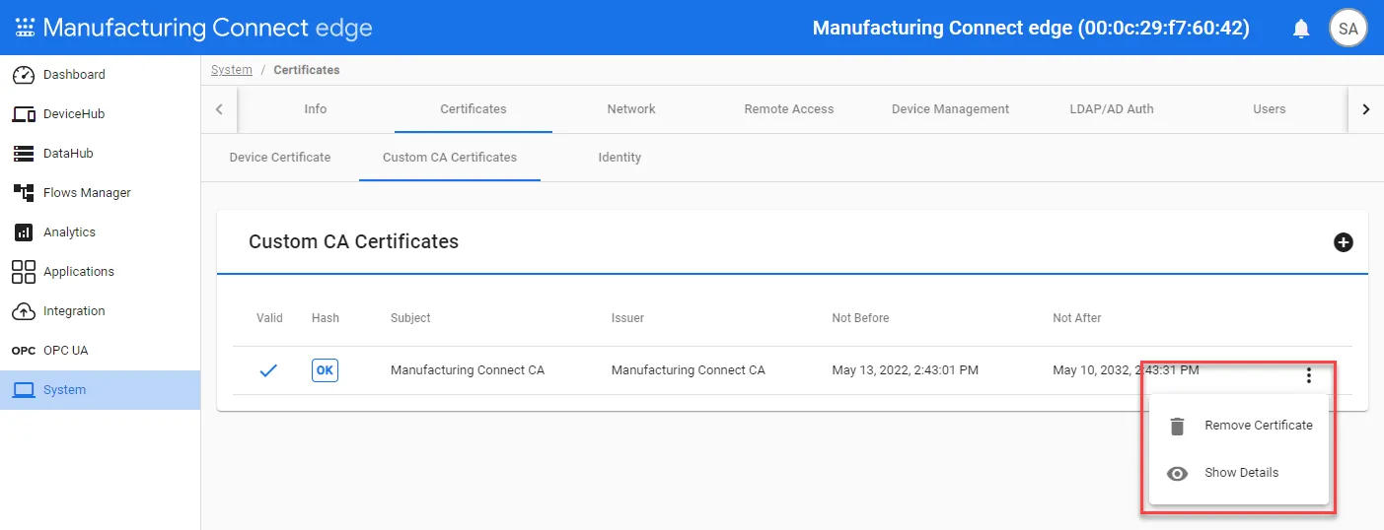Click the Manufacturing Connect edge title
The width and height of the screenshot is (1384, 530).
(x=208, y=28)
